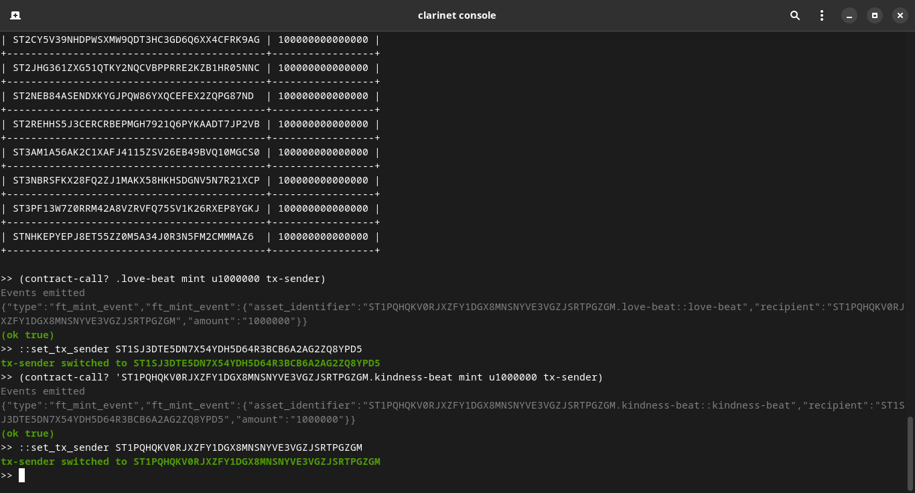Click balance in ST3AM1A56AK row

323,152
